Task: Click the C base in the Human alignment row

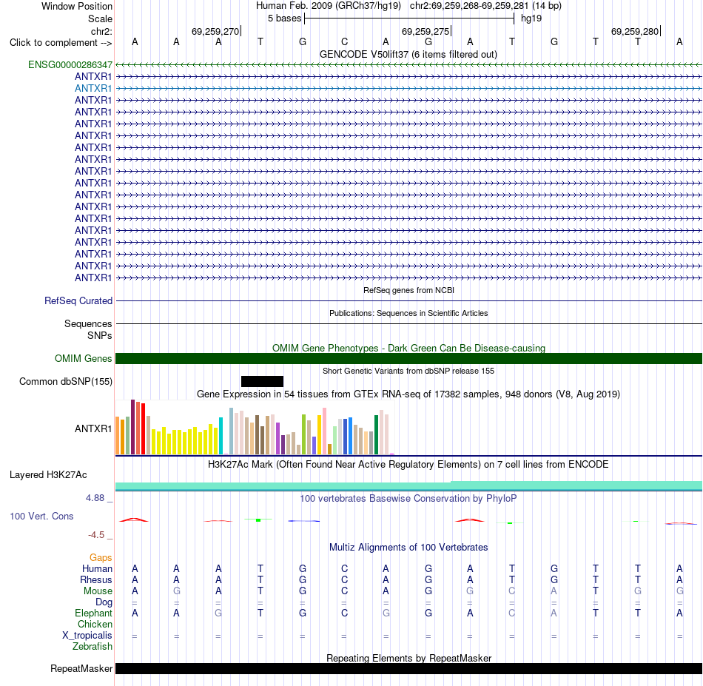Action: coord(344,569)
